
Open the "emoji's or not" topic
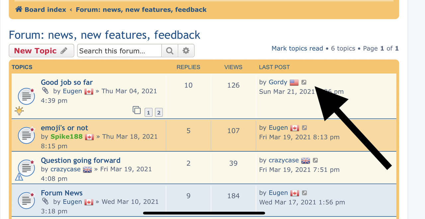(x=64, y=128)
